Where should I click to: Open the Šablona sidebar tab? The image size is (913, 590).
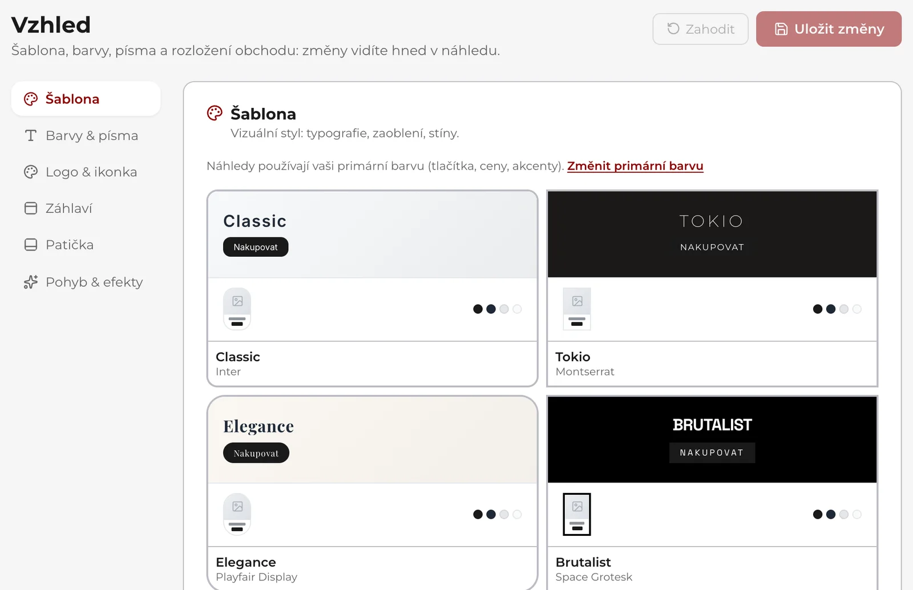tap(86, 99)
